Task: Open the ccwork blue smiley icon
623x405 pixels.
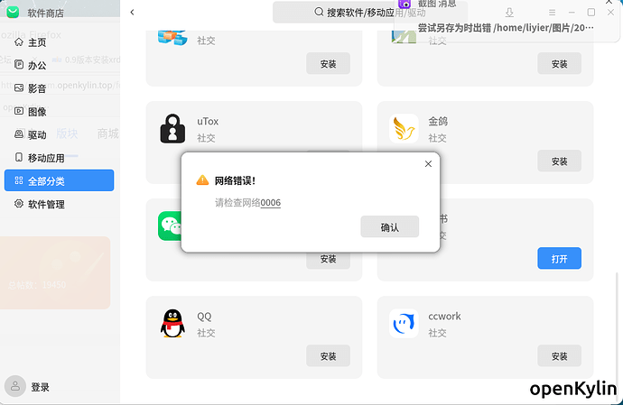Action: [404, 324]
